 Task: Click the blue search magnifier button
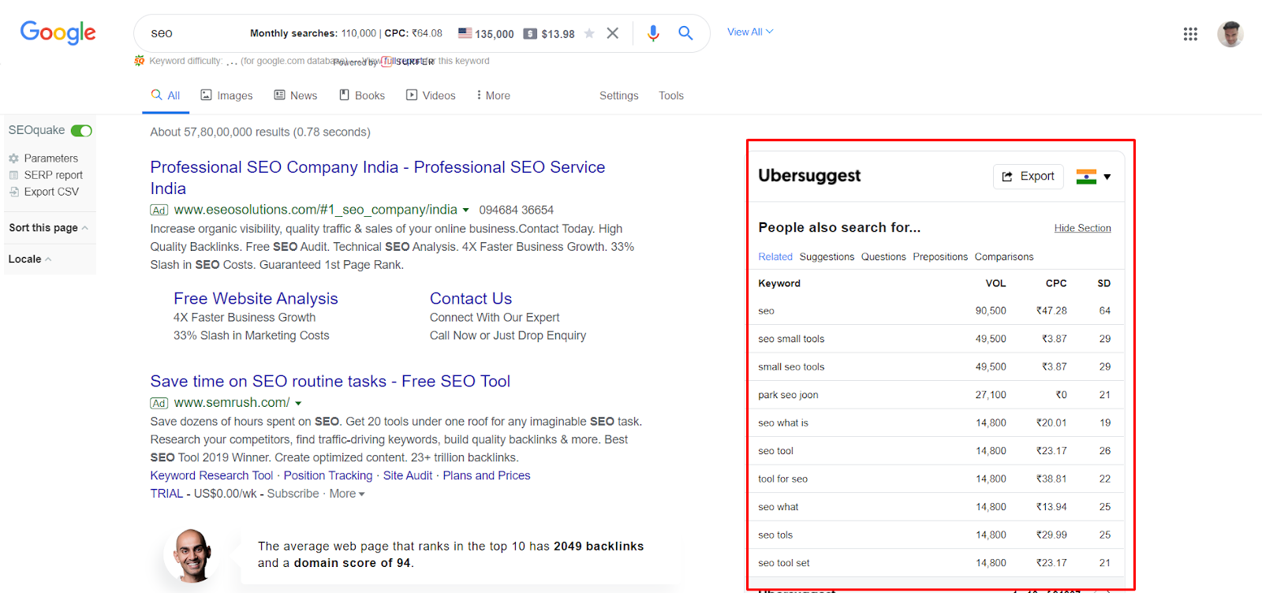coord(685,33)
